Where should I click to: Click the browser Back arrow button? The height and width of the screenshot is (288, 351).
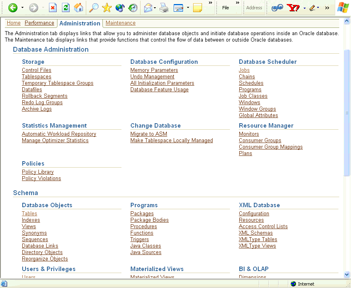point(13,8)
